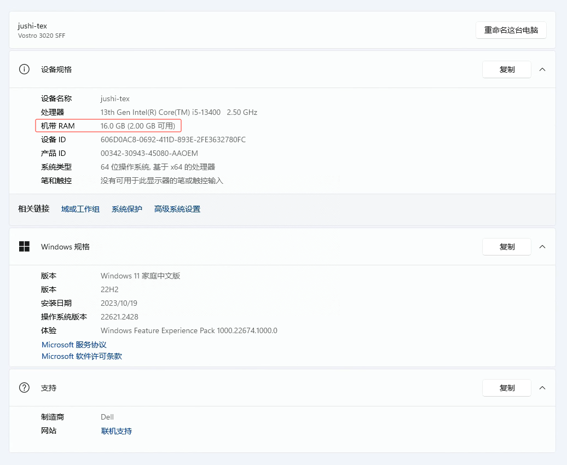567x465 pixels.
Task: Click the OS build value 22621.2428
Action: coord(119,317)
